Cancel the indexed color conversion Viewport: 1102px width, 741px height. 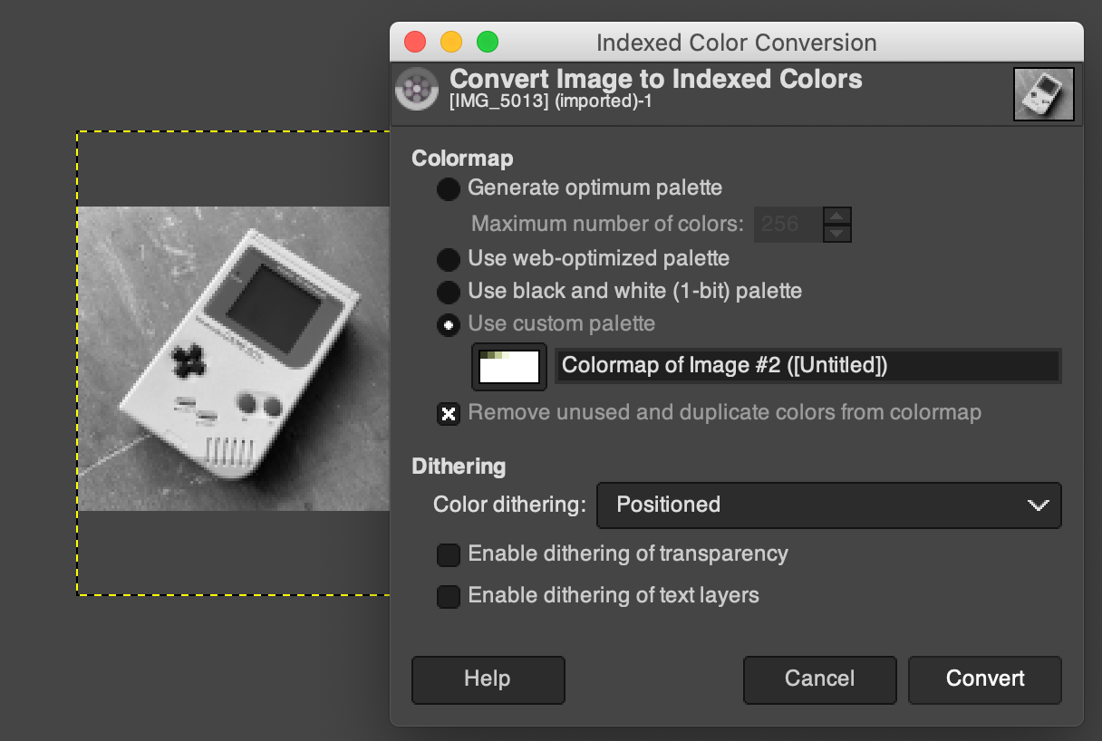(x=819, y=679)
